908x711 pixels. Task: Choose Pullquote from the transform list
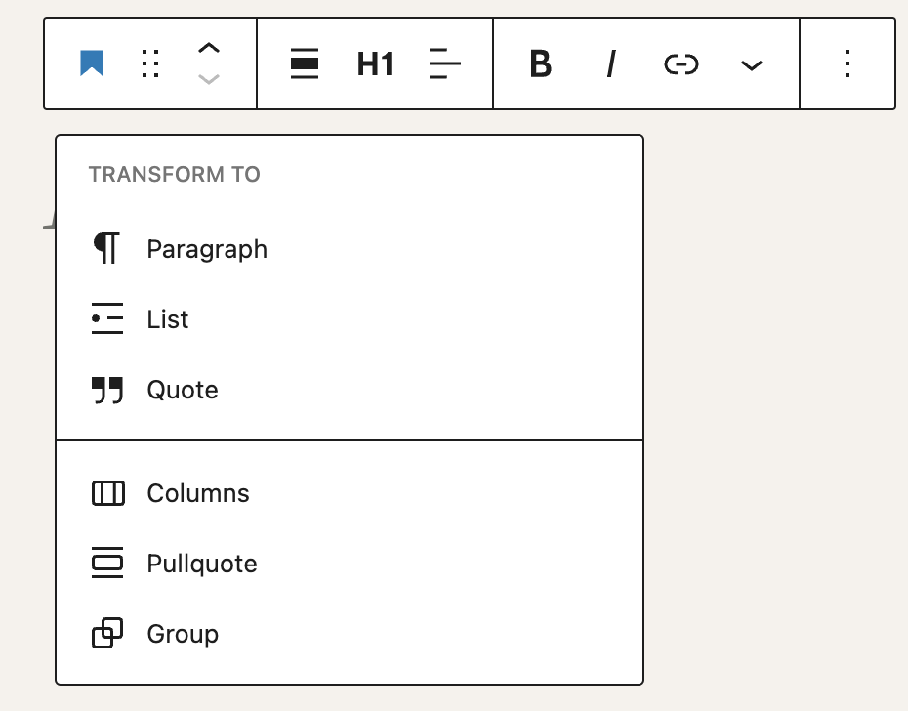click(202, 564)
